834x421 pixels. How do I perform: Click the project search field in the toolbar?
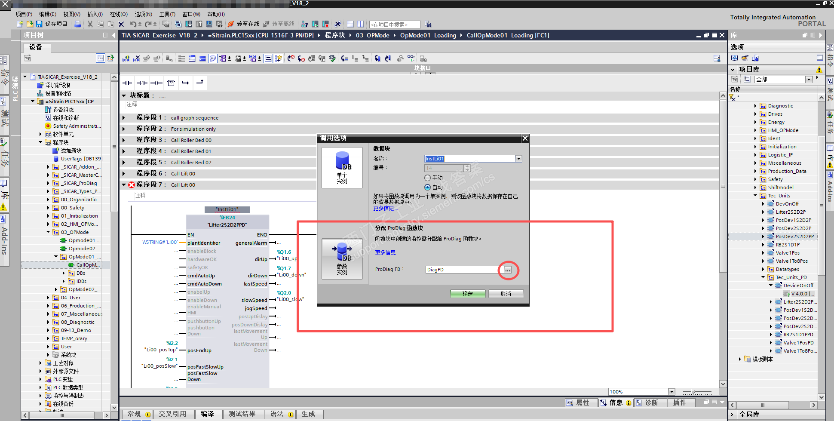click(395, 25)
